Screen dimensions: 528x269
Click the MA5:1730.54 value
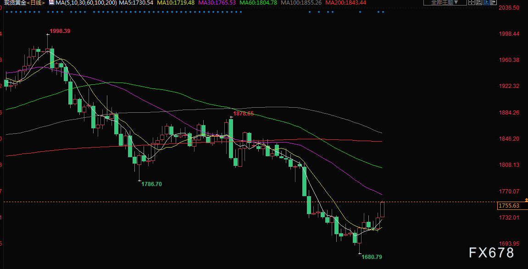(136, 3)
